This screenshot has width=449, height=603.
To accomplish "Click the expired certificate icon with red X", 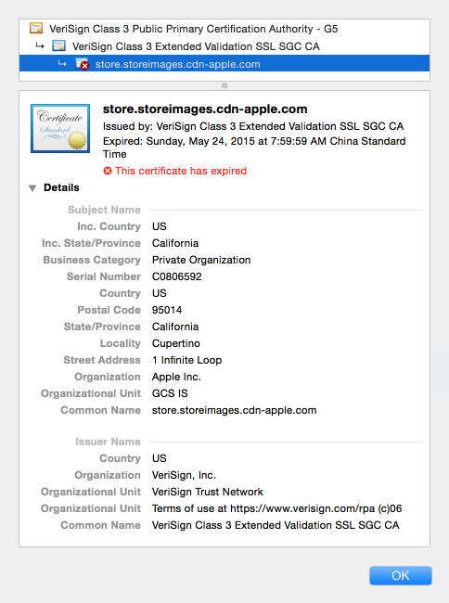I will [82, 64].
